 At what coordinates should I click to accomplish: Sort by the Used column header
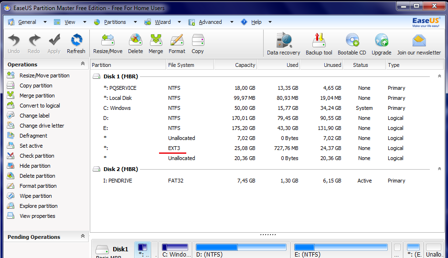[278, 65]
